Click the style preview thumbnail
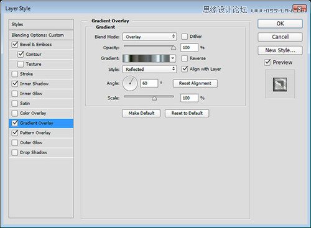 coord(280,84)
